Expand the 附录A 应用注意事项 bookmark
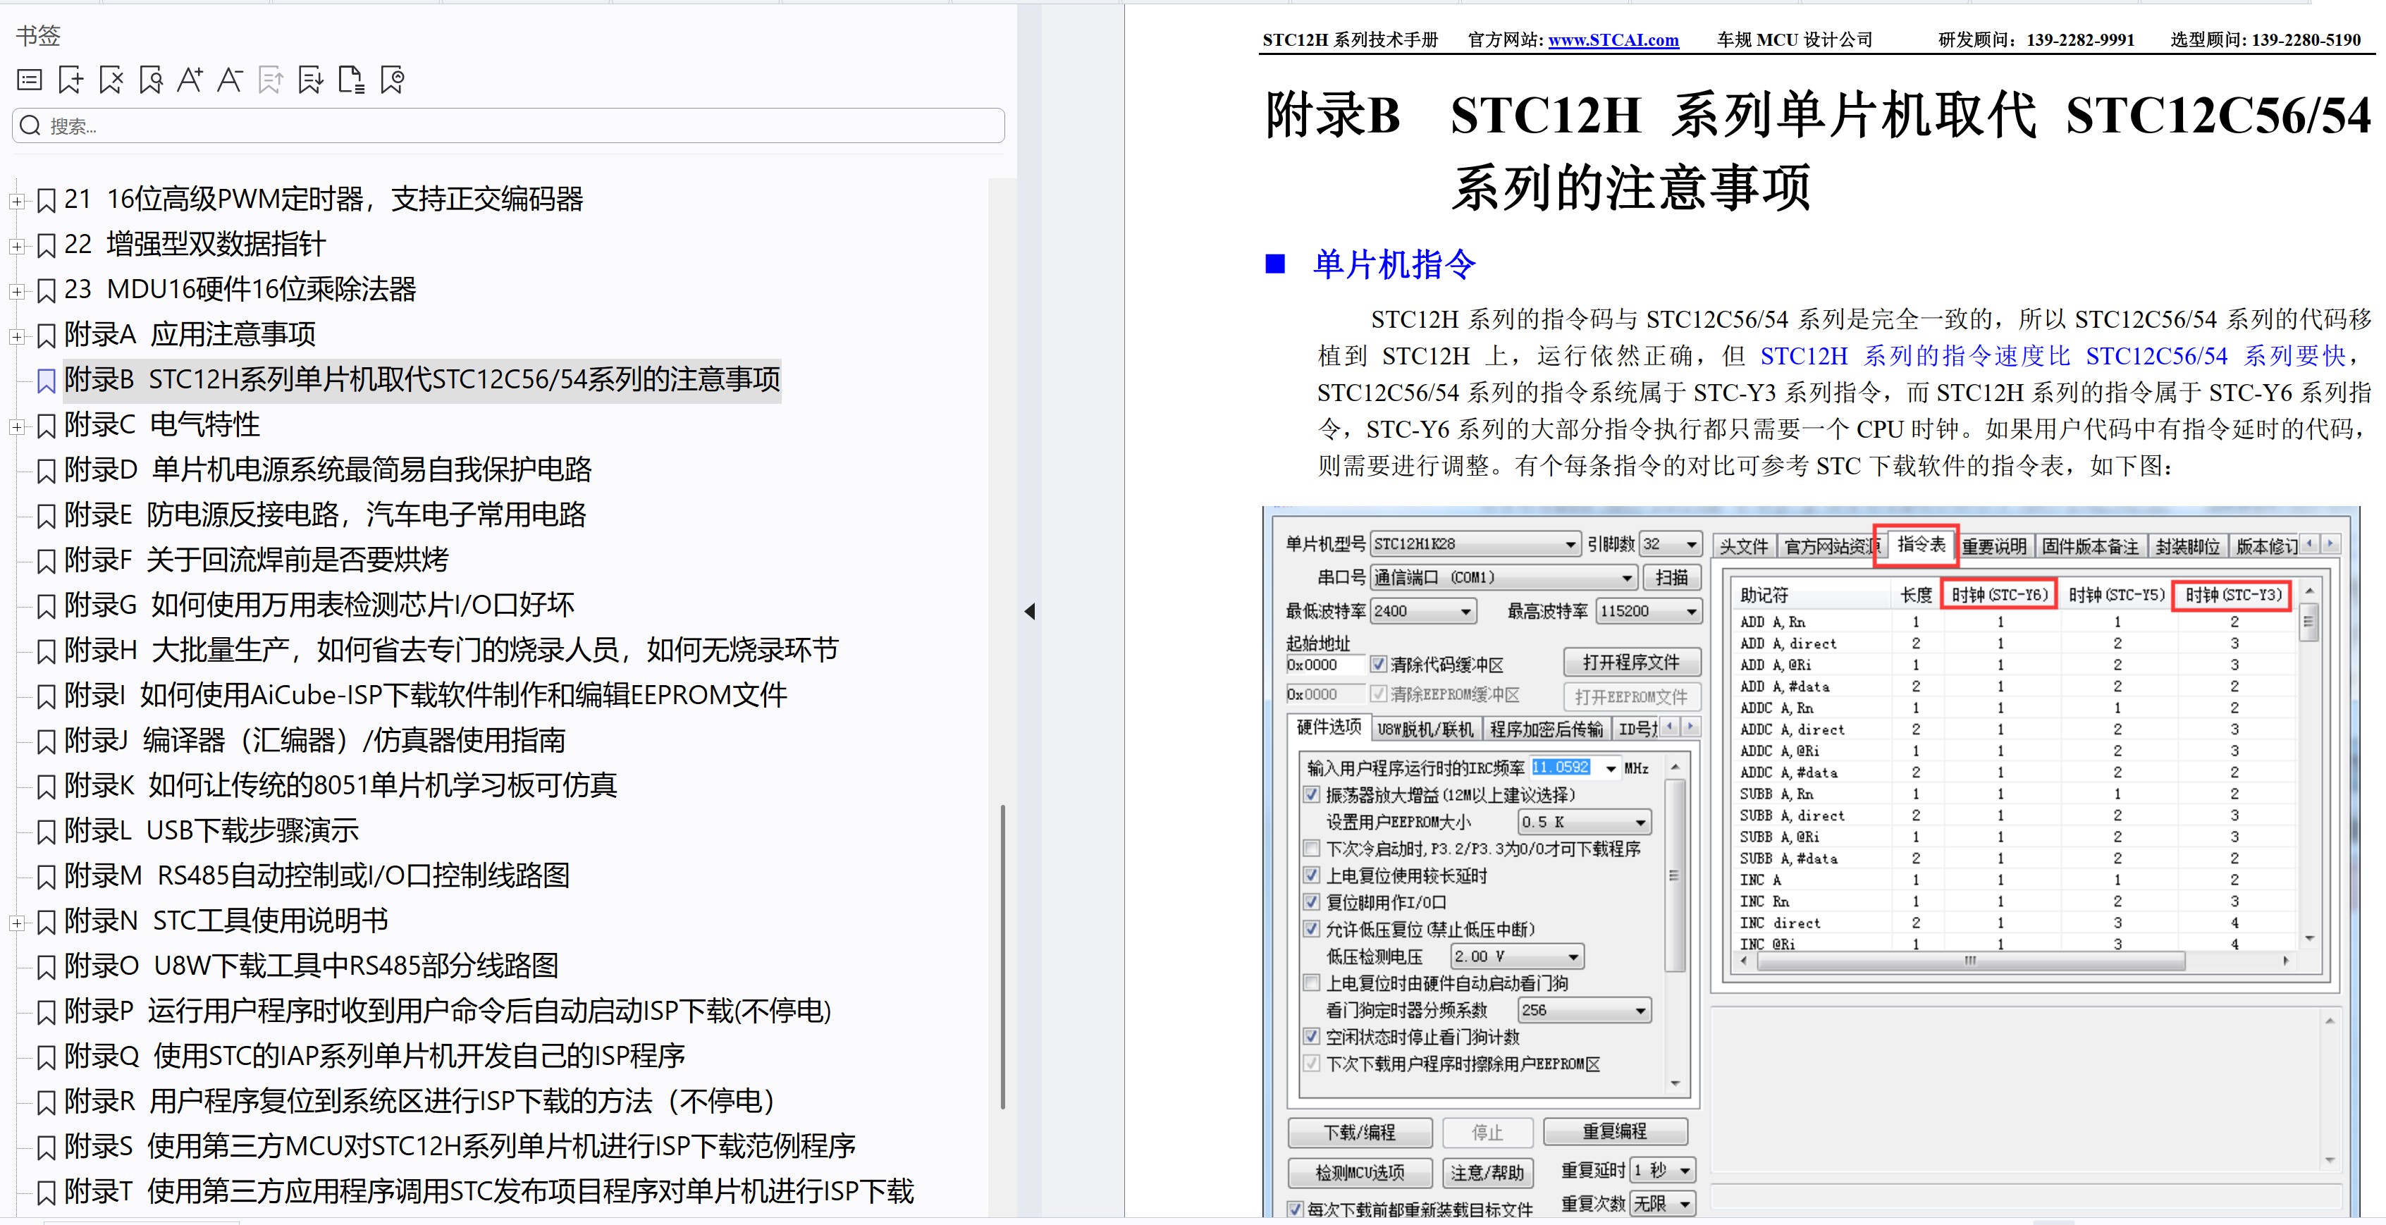Image resolution: width=2386 pixels, height=1225 pixels. 17,337
